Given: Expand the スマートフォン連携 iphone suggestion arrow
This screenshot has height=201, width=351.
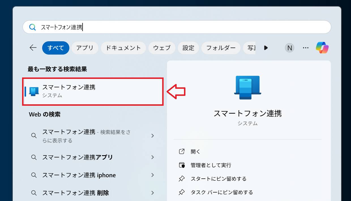Looking at the screenshot, I should 153,175.
